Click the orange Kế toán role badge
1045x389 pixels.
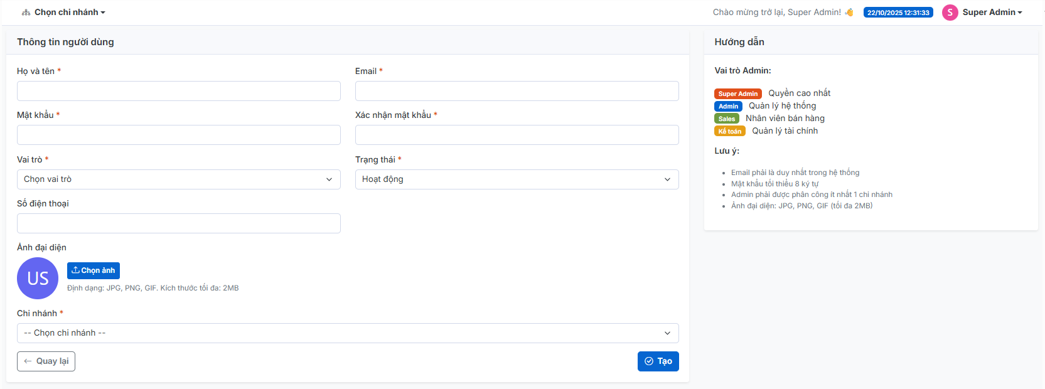click(x=729, y=131)
